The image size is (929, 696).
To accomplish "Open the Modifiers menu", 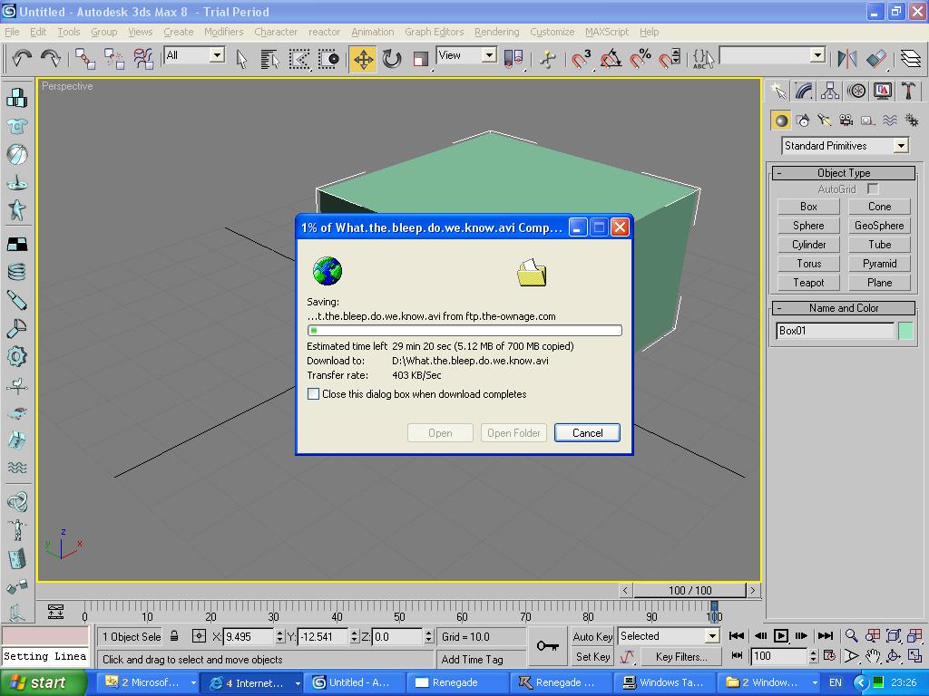I will (223, 32).
